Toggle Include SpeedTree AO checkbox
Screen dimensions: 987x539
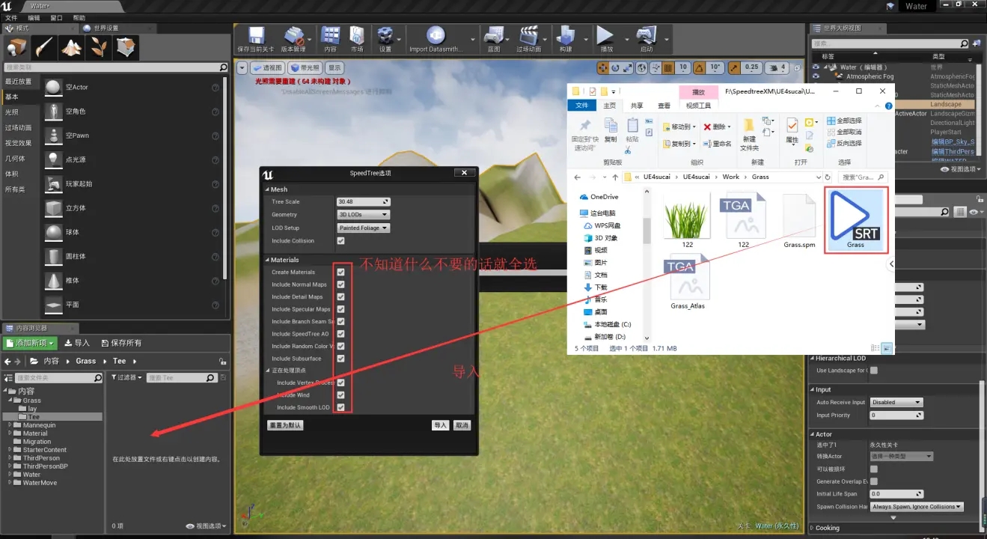340,334
